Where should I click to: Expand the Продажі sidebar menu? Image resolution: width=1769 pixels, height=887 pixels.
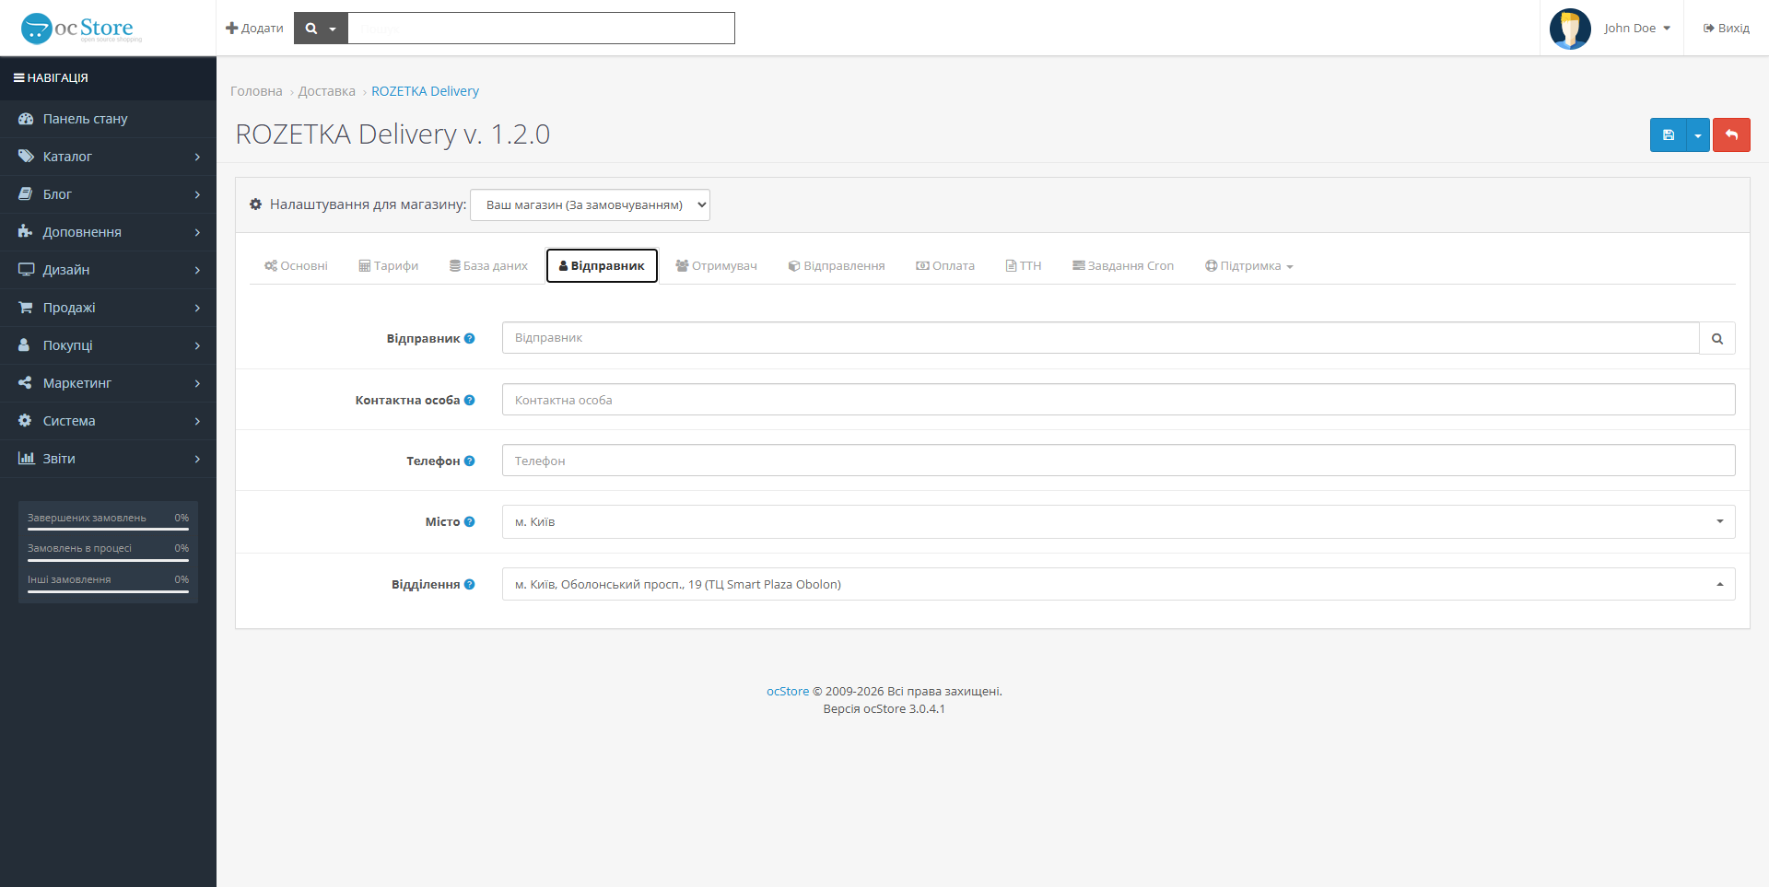point(108,308)
